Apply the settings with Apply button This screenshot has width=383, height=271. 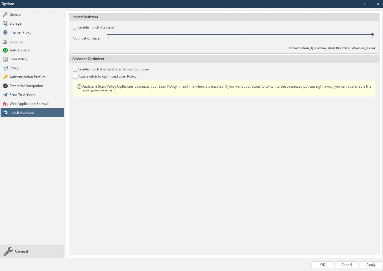371,265
